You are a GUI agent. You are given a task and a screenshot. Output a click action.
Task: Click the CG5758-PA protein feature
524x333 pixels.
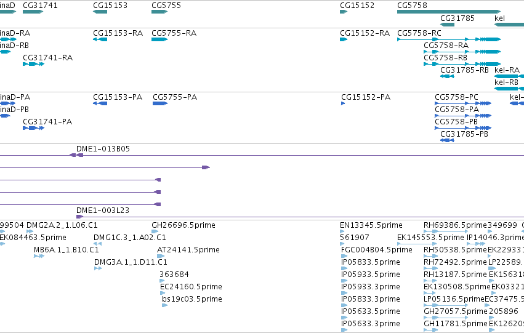pos(463,116)
